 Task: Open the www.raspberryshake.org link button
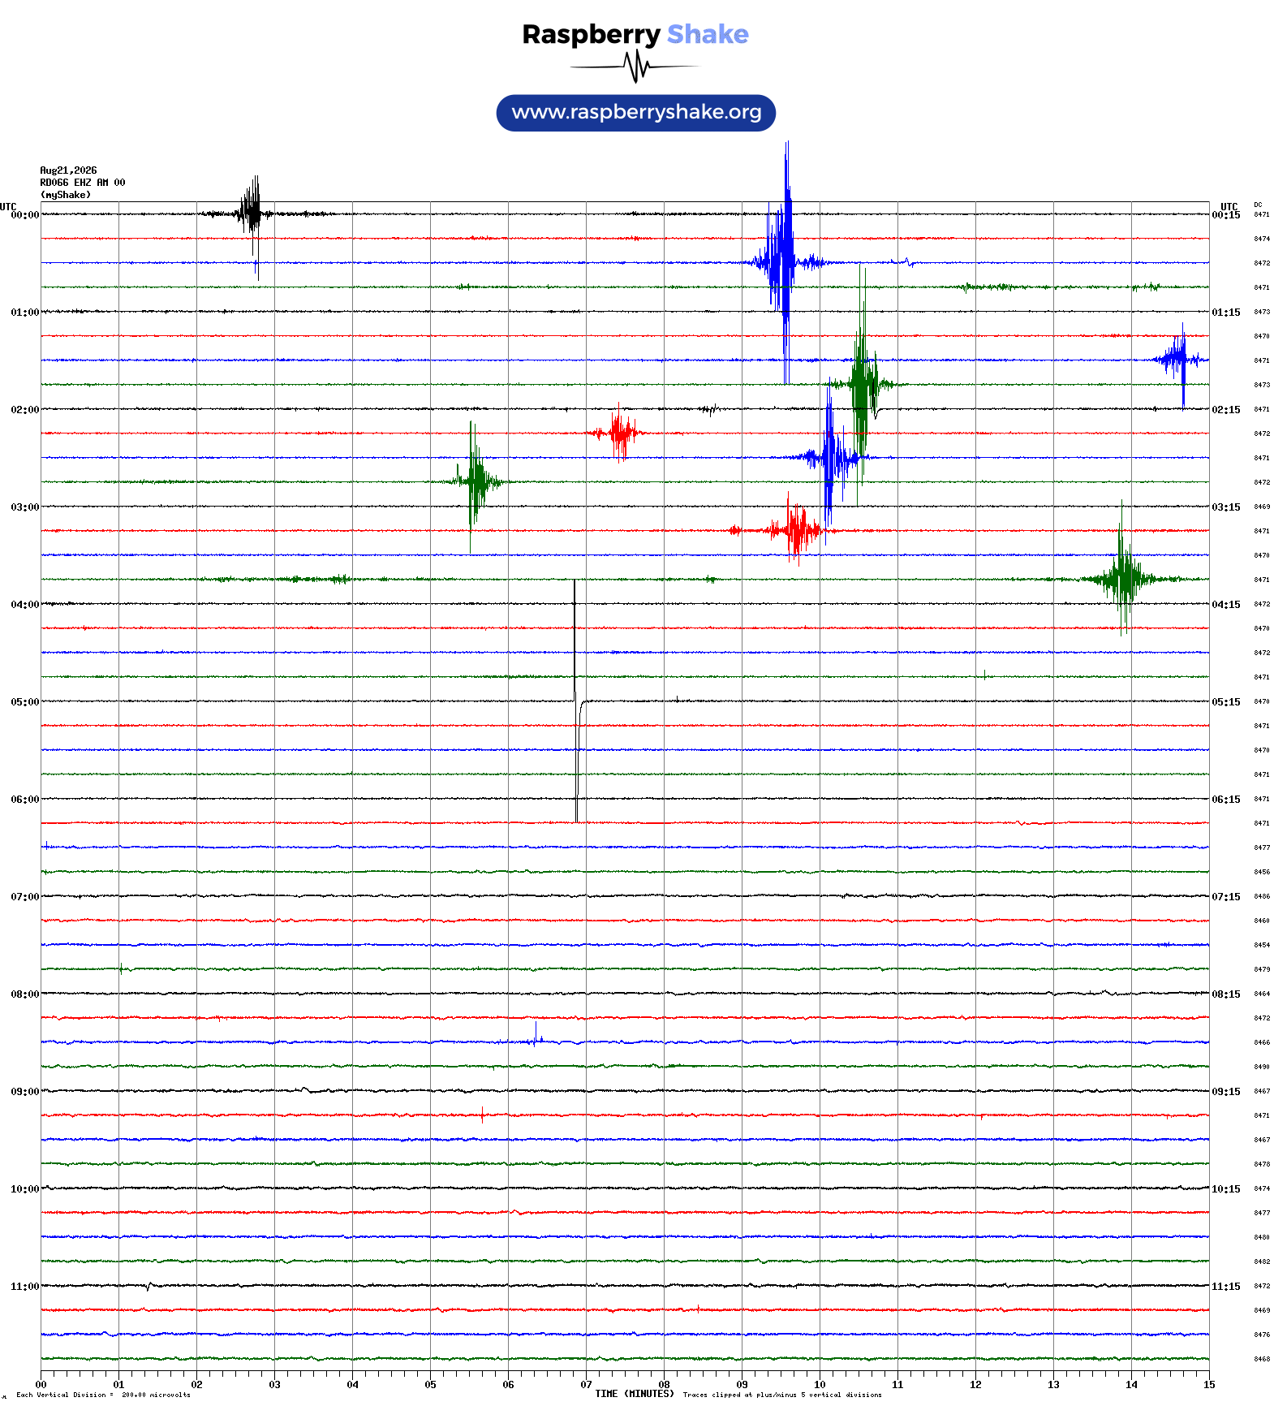[x=636, y=112]
